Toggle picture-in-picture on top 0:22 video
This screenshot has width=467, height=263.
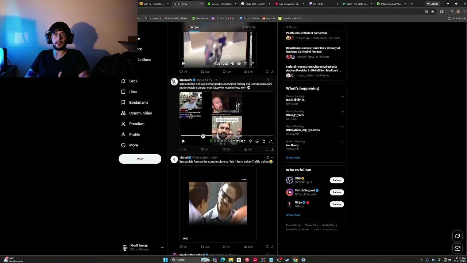(x=246, y=64)
